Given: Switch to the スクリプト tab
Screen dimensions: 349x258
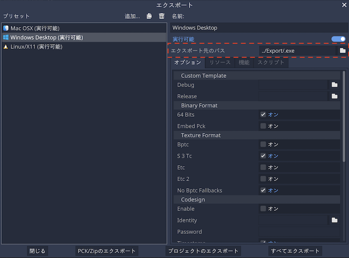Looking at the screenshot, I should pos(271,63).
